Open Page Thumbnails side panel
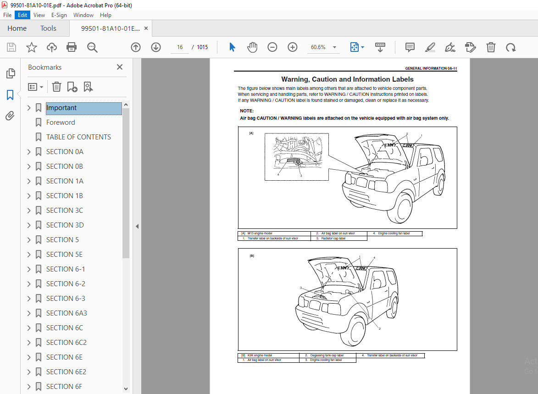Viewport: 538px width, 394px height. pyautogui.click(x=10, y=73)
